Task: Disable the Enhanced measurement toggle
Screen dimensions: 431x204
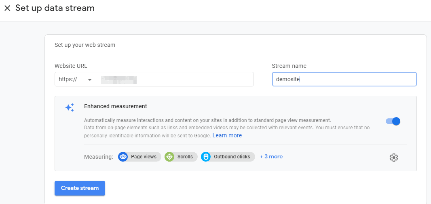Action: [x=393, y=121]
